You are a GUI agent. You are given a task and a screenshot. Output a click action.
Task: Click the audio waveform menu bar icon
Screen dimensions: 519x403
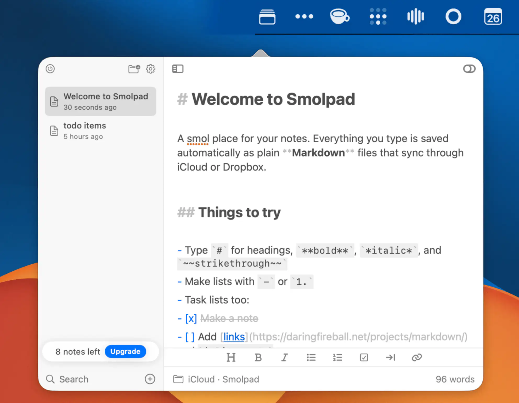[416, 16]
